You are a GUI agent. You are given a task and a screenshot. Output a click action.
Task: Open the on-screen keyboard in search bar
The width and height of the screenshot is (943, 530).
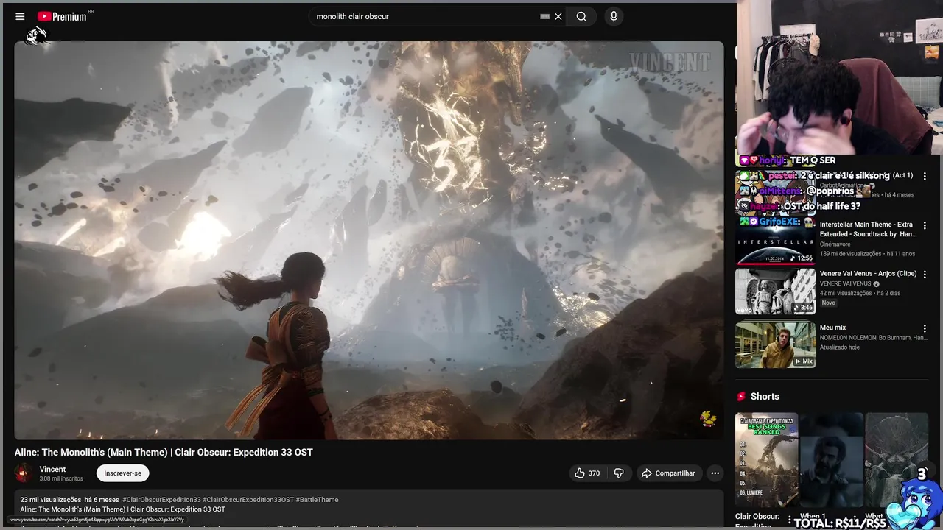pyautogui.click(x=544, y=16)
